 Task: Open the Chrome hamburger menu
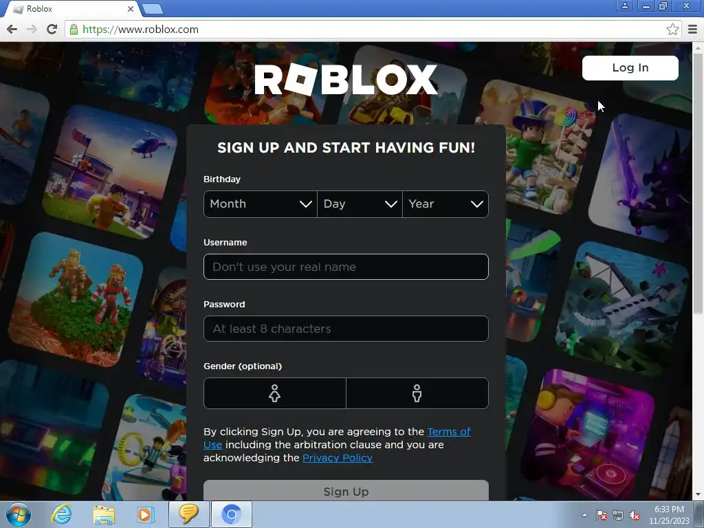pyautogui.click(x=692, y=29)
